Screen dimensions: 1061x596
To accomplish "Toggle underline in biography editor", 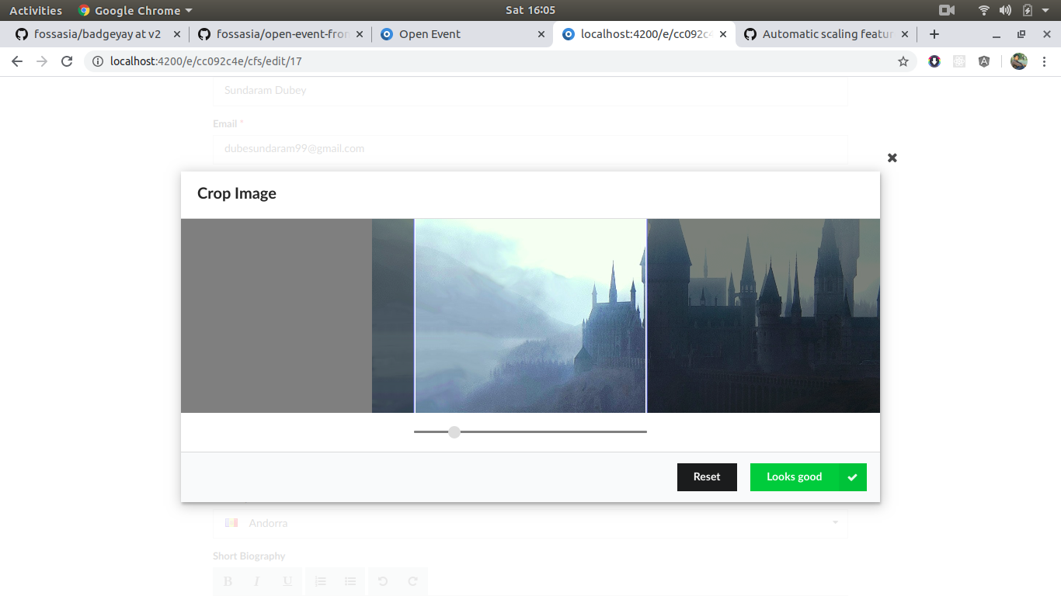I will point(287,581).
